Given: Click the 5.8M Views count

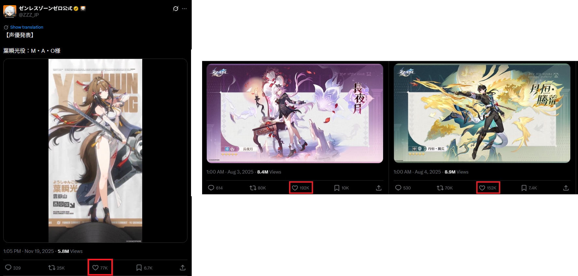Looking at the screenshot, I should pos(70,251).
